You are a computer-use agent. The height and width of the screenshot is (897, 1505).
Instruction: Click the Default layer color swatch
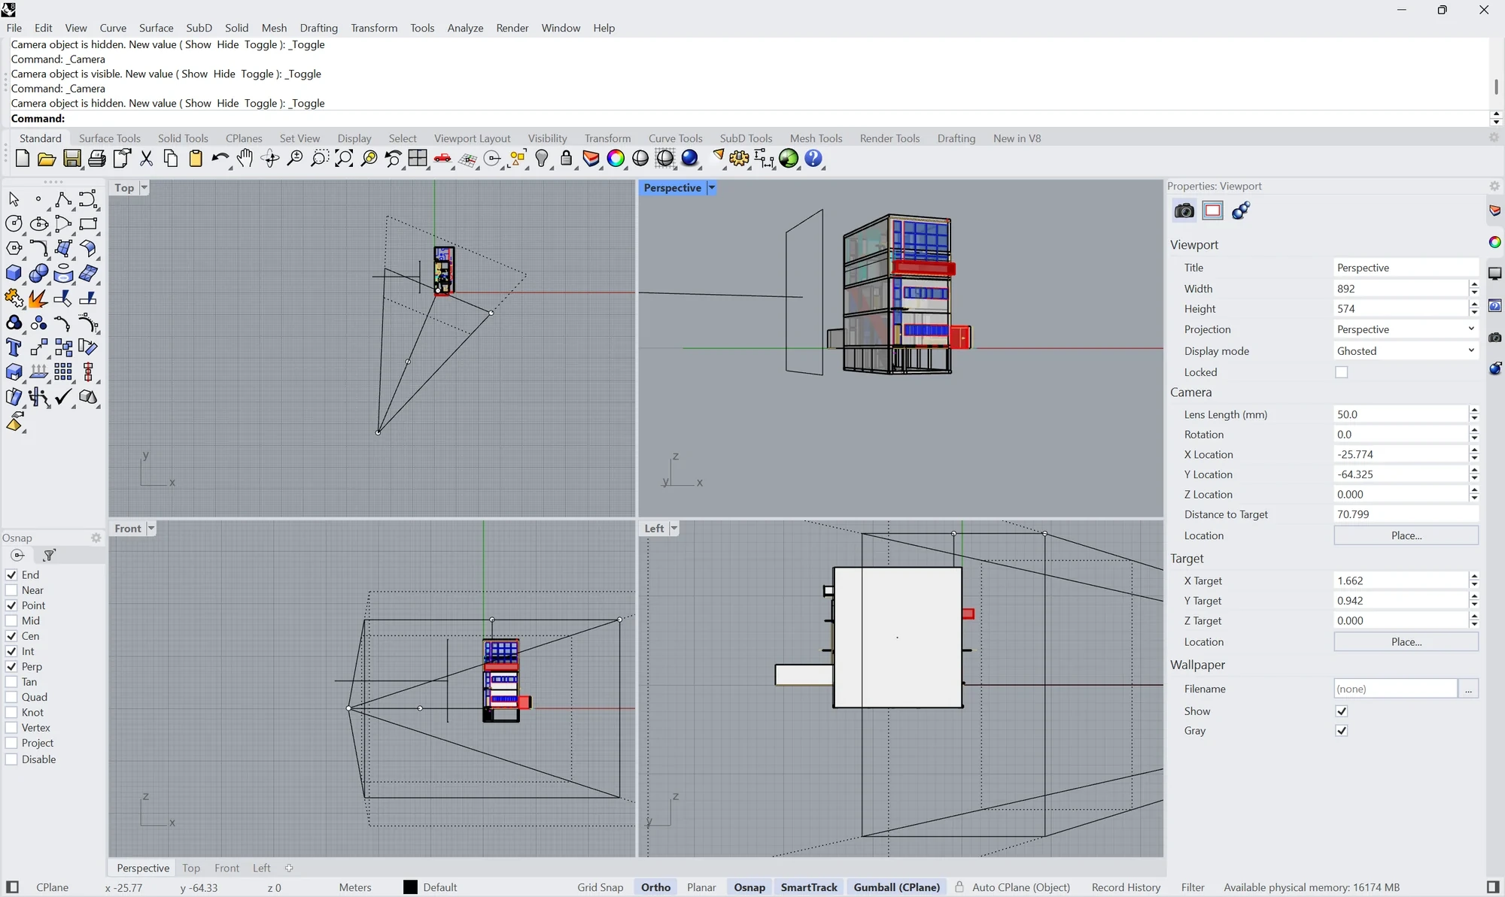pos(410,887)
